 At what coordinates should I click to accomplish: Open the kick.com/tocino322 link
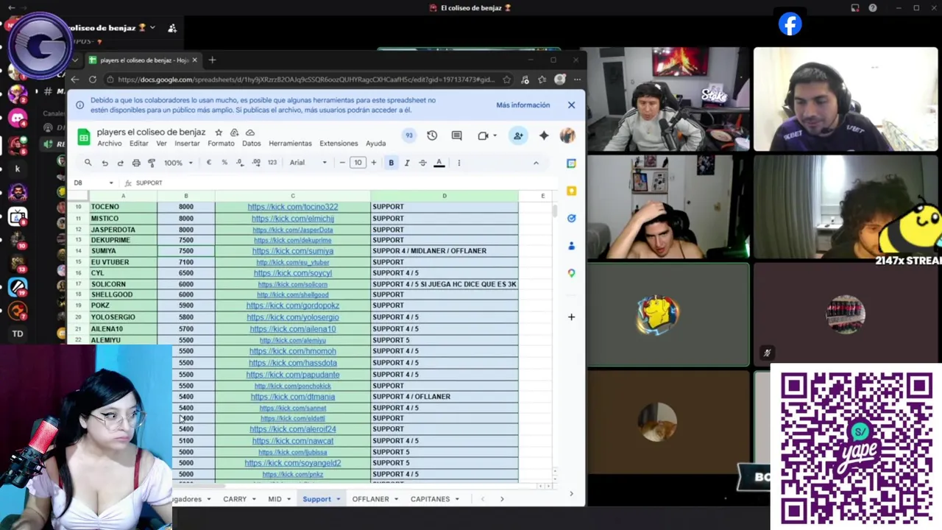point(293,207)
